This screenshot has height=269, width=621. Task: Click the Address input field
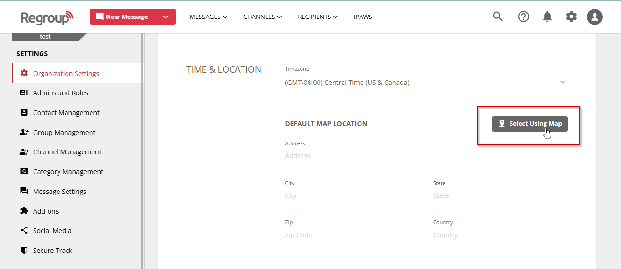click(426, 156)
